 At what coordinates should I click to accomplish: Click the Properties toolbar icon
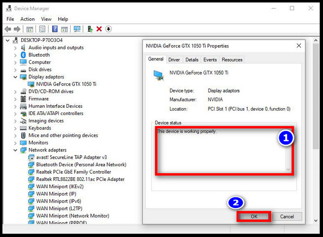(42, 29)
